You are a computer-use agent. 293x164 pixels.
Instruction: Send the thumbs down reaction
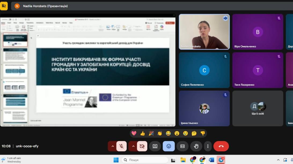point(203,133)
